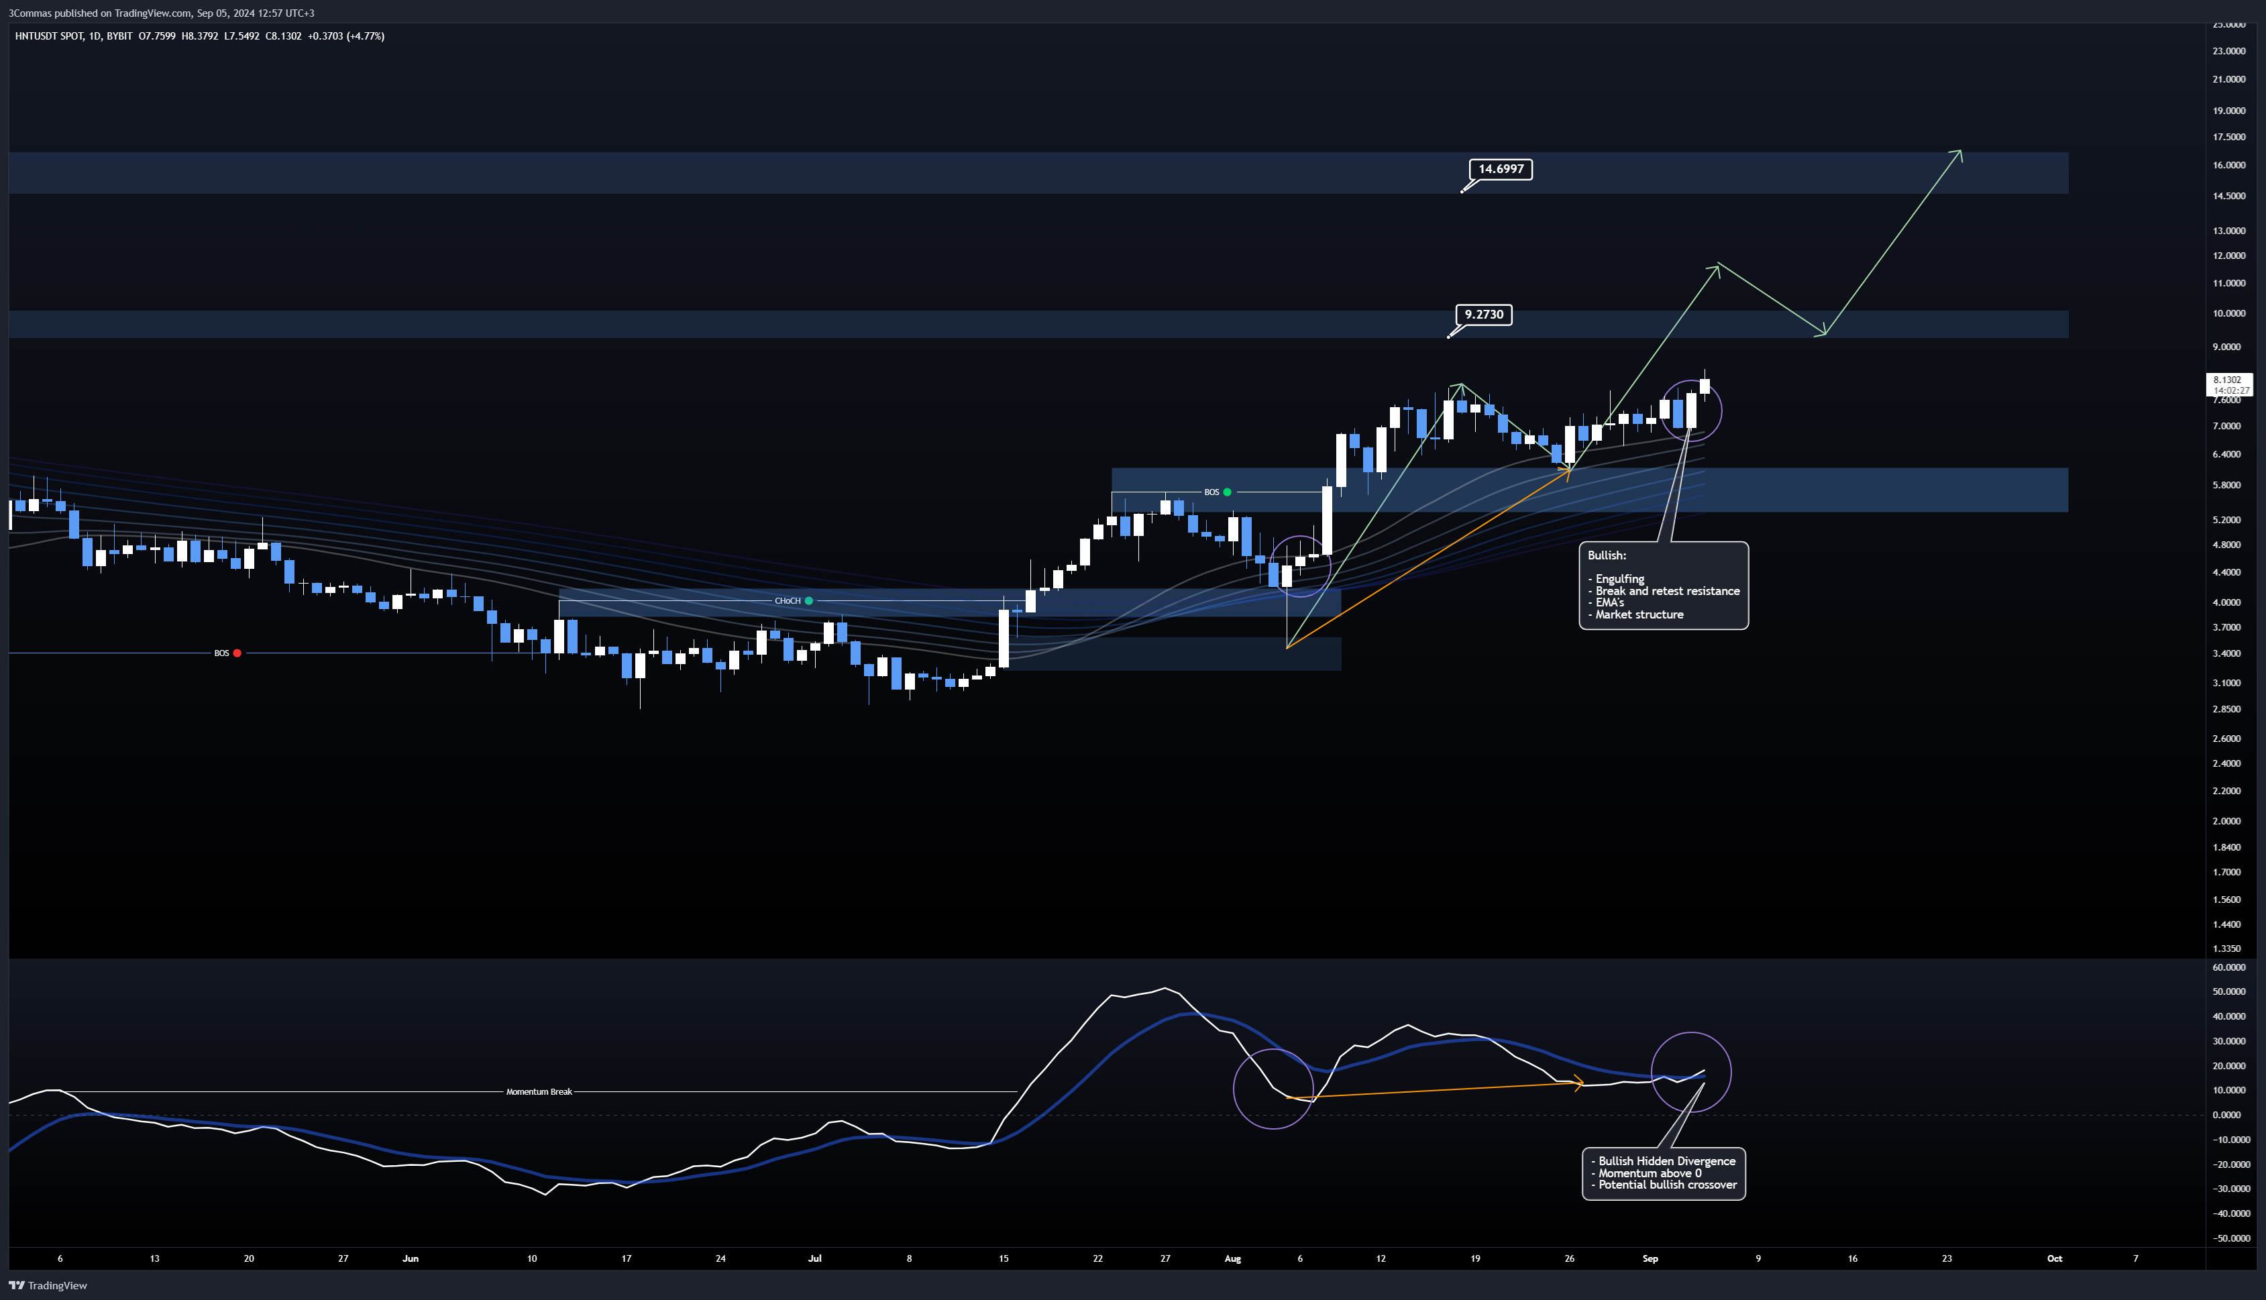Click the L7.5492 low value in header
Viewport: 2266px width, 1300px height.
(x=241, y=37)
